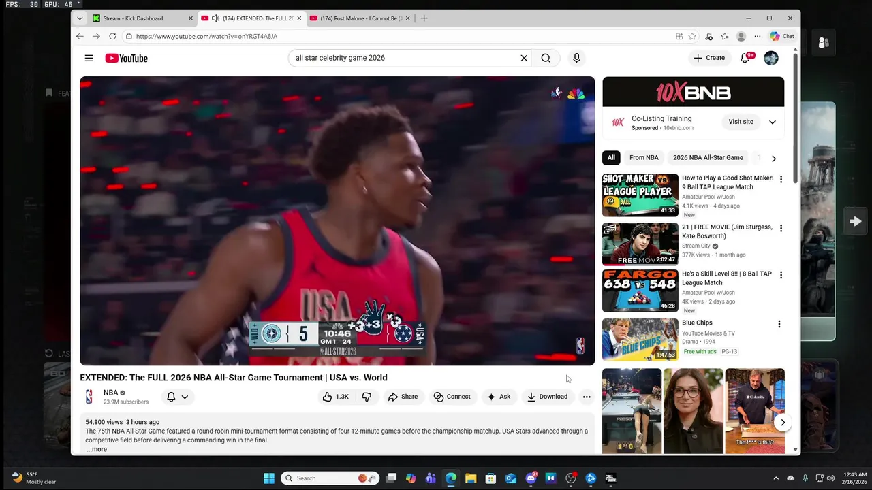Screen dimensions: 872x490
Task: Open options for 21 free movie
Action: (781, 228)
